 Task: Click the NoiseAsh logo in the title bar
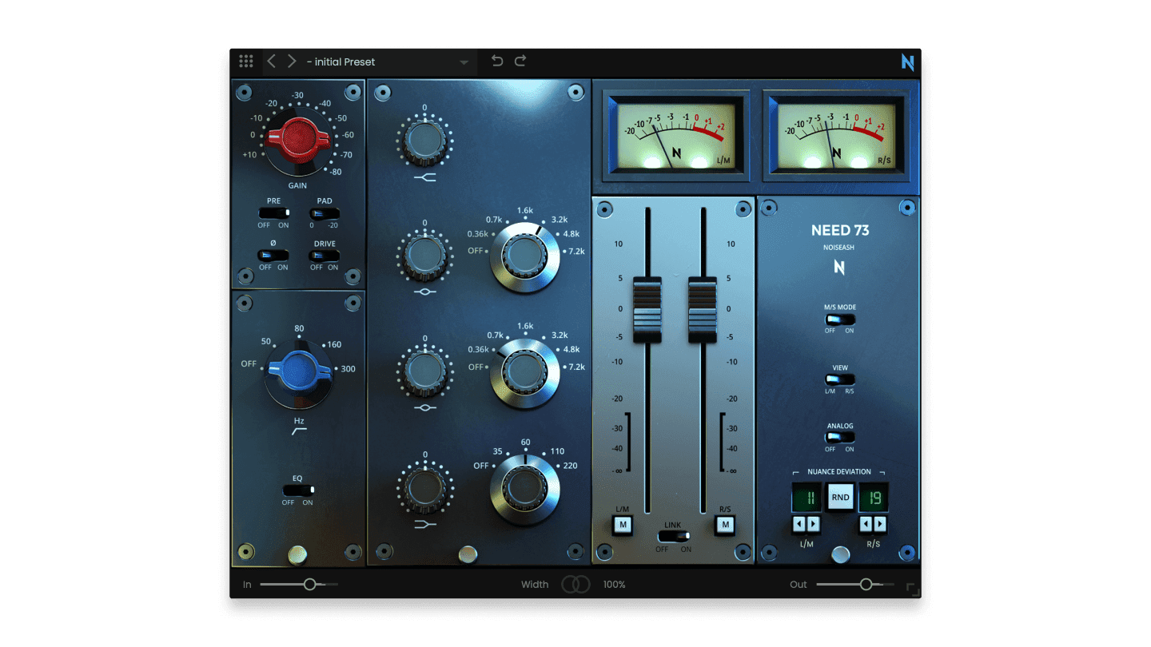(906, 62)
